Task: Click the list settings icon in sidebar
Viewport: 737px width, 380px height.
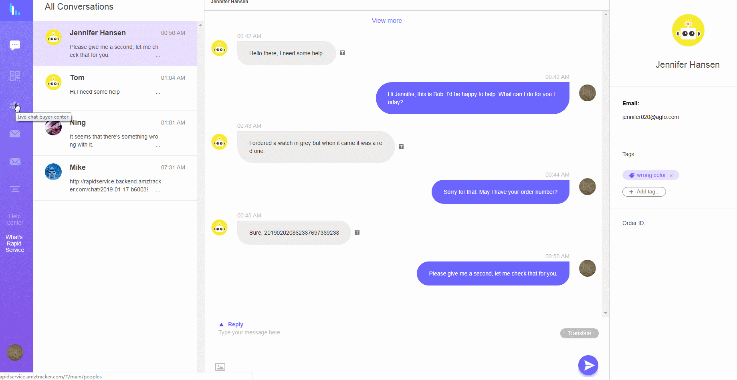Action: point(15,189)
